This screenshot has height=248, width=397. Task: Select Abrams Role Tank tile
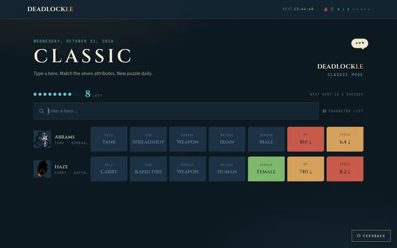click(x=109, y=139)
